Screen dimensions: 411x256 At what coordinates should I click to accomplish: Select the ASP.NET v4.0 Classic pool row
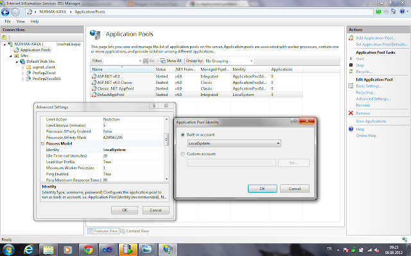point(197,83)
